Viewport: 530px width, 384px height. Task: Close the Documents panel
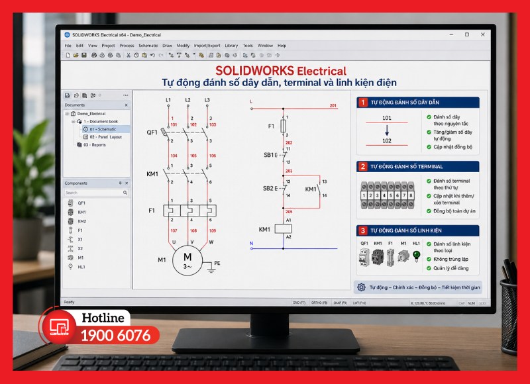coord(126,105)
